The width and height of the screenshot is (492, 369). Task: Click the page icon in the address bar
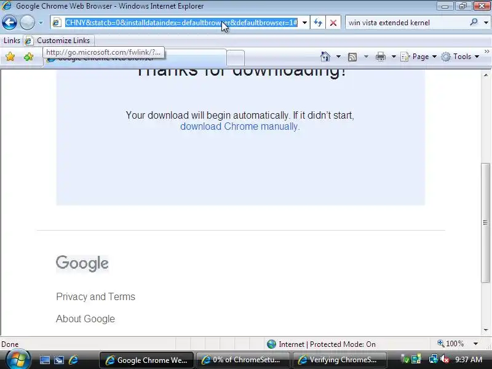tap(57, 23)
